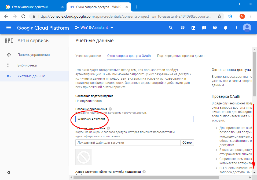Collapse the left sidebar with arrow icon

click(9, 173)
